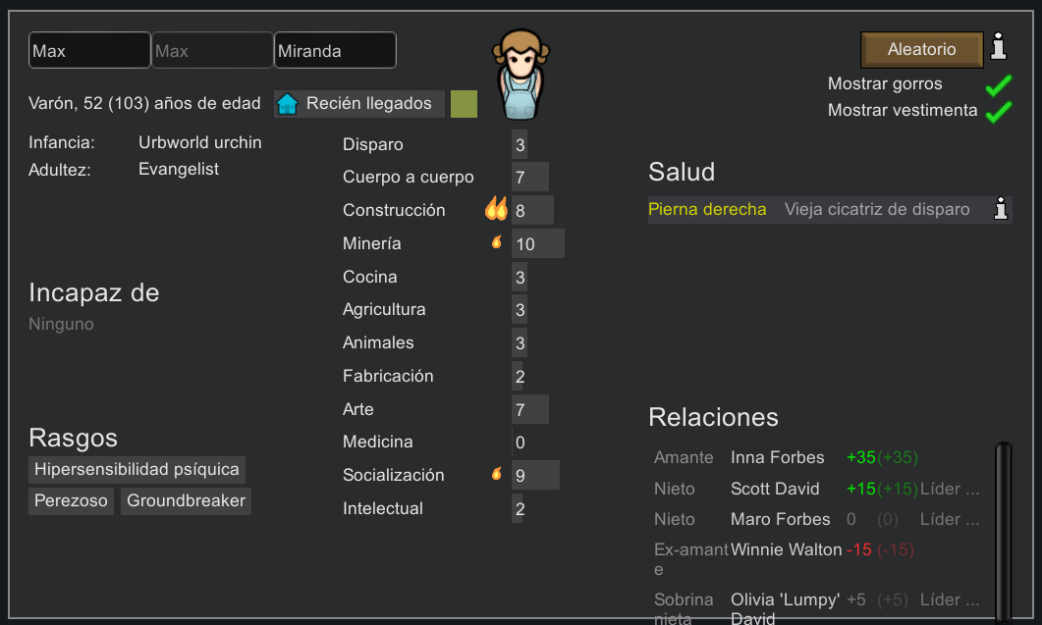The height and width of the screenshot is (625, 1042).
Task: Click the Groundbreaker trait tag
Action: tap(186, 500)
